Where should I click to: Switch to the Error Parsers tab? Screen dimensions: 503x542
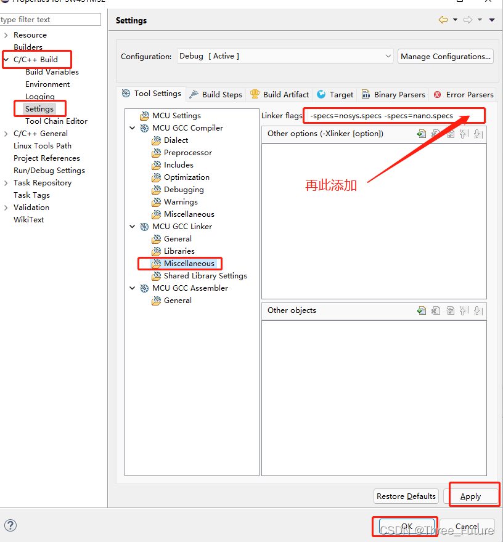click(464, 95)
